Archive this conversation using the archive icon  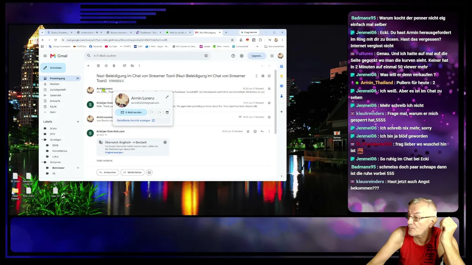point(98,66)
